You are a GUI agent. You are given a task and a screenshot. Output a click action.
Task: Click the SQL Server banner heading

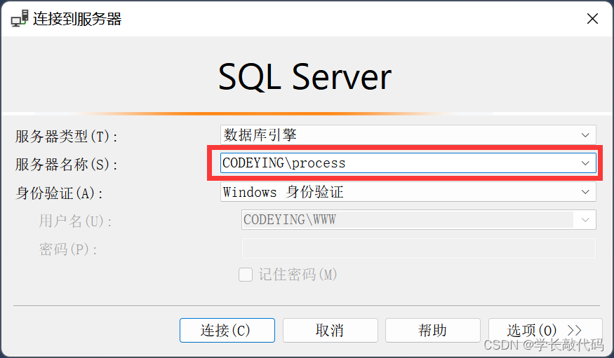(x=305, y=76)
